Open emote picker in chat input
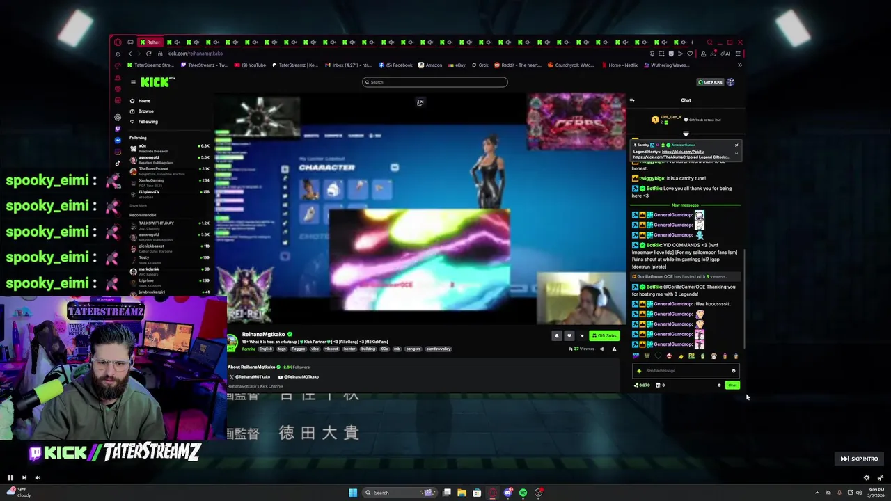891x501 pixels. 733,371
